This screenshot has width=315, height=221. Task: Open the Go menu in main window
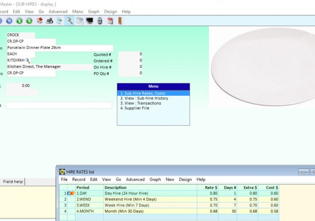[x=41, y=12]
